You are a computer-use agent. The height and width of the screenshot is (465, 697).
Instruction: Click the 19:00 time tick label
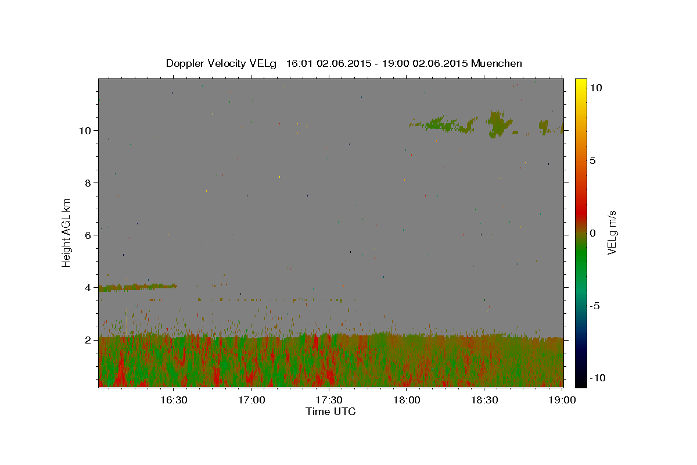tap(562, 400)
